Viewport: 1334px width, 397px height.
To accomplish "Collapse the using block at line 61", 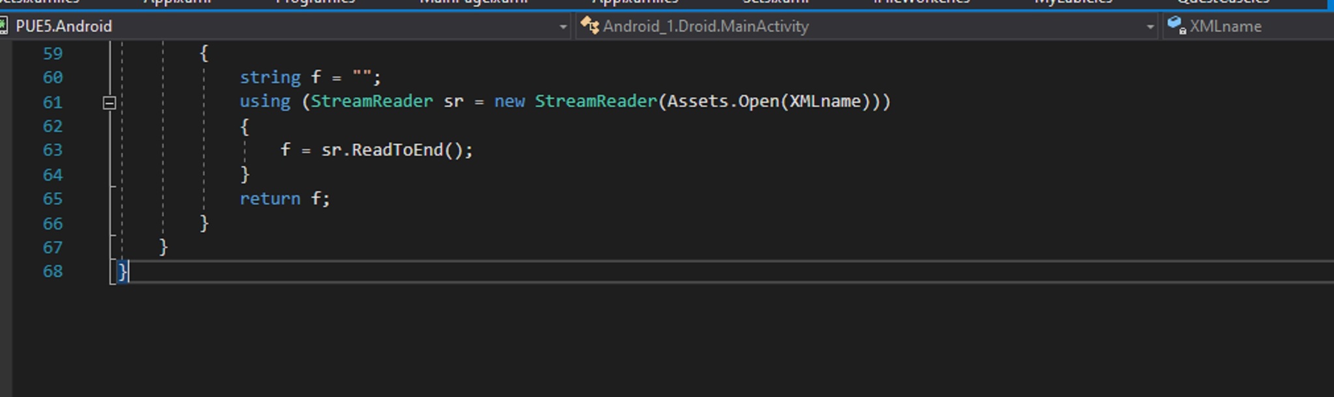I will pos(109,102).
